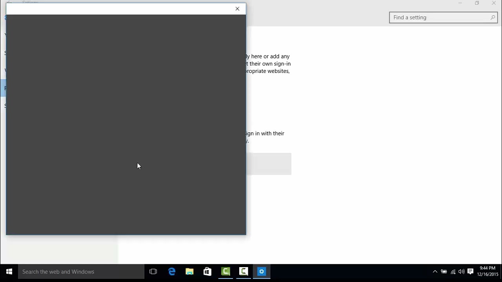Minimize the Settings window
The image size is (502, 282).
[x=460, y=3]
